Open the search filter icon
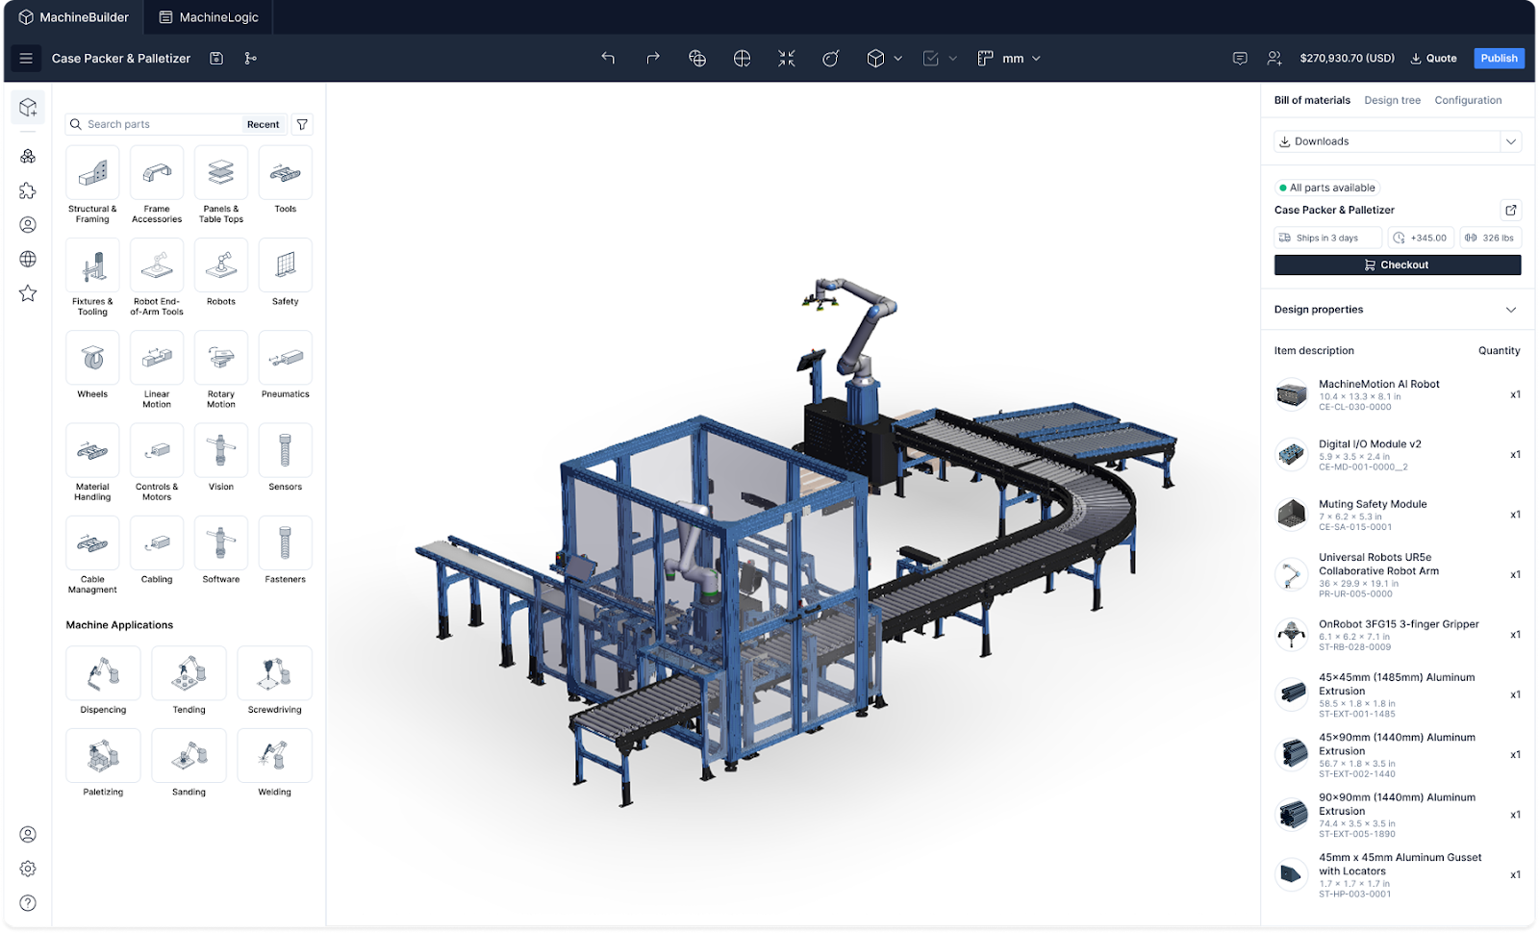The width and height of the screenshot is (1539, 933). pyautogui.click(x=302, y=124)
